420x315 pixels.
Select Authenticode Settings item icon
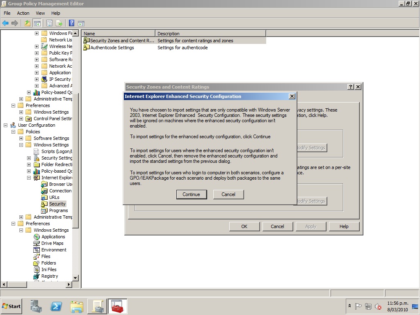[86, 48]
